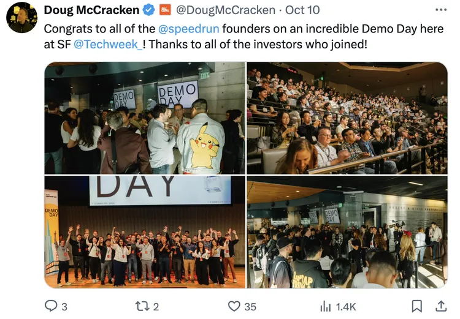Open the @Techweek_ mention link

click(x=108, y=45)
